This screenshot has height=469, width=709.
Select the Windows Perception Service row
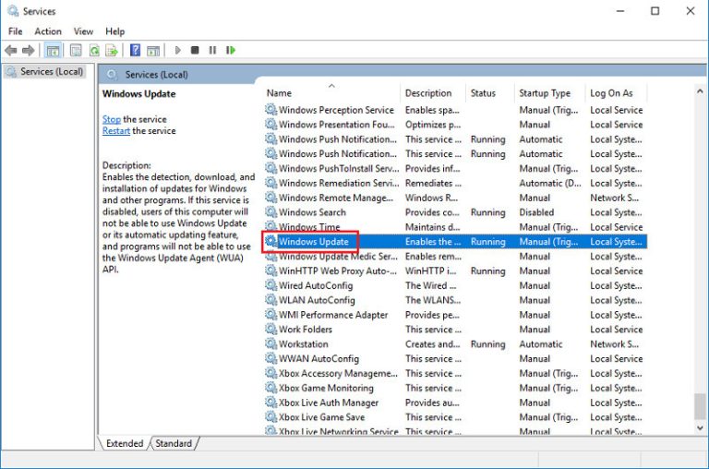[x=455, y=110]
